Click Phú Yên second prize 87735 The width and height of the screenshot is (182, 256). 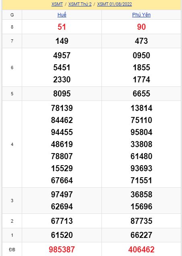[x=141, y=221]
